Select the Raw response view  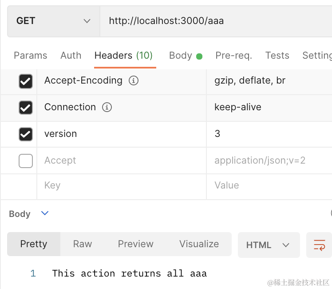click(83, 244)
